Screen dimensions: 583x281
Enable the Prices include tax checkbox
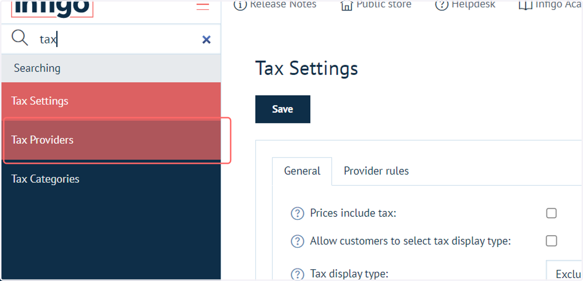point(551,213)
